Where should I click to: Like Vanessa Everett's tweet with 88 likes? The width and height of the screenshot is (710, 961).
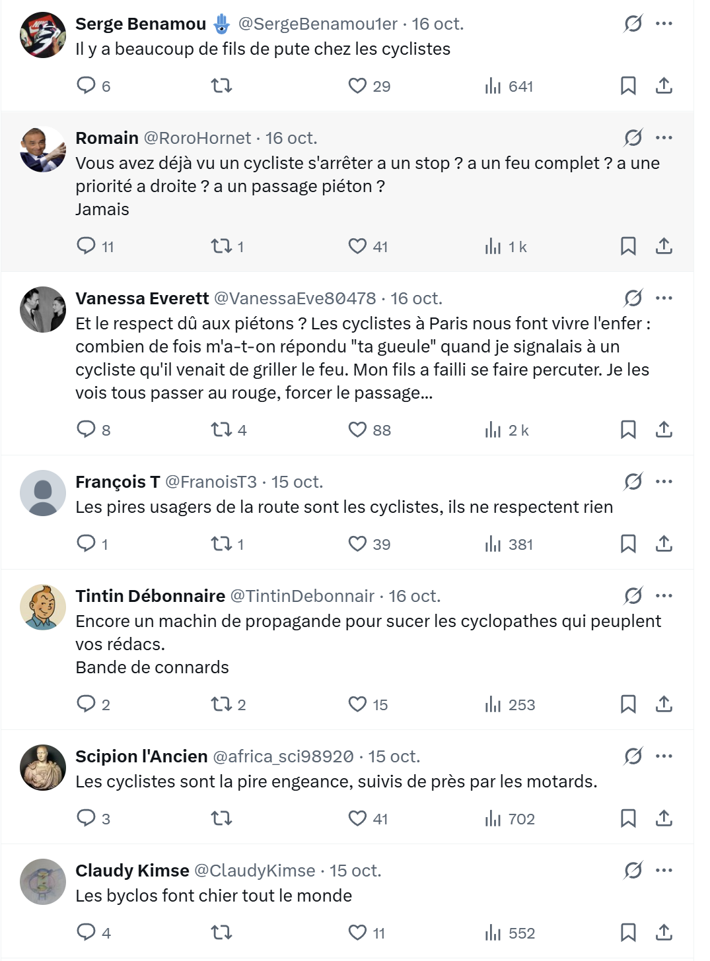(x=357, y=430)
